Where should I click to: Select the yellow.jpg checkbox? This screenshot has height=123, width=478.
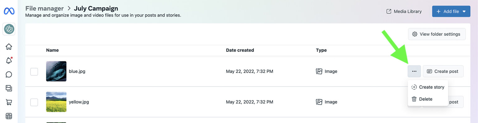pyautogui.click(x=34, y=102)
